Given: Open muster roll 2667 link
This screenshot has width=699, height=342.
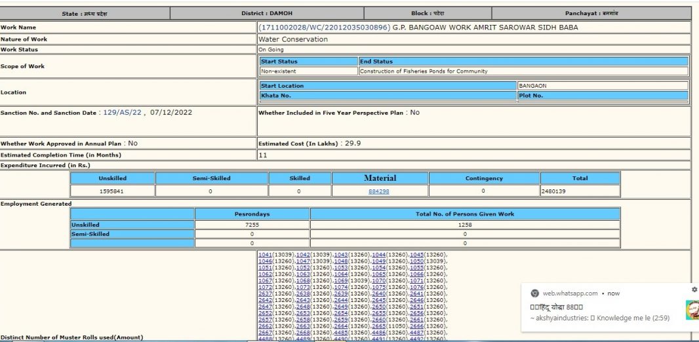Looking at the screenshot, I should point(265,333).
